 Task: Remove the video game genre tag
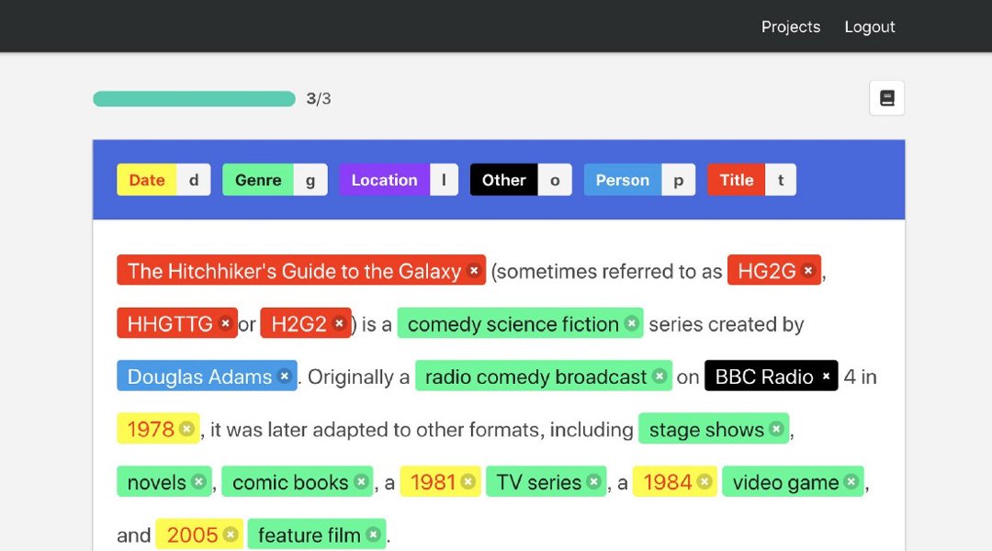(851, 481)
